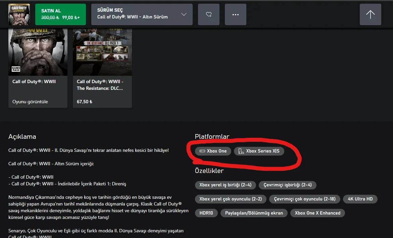Click the game cover thumbnail in header
This screenshot has height=238, width=393.
(19, 14)
